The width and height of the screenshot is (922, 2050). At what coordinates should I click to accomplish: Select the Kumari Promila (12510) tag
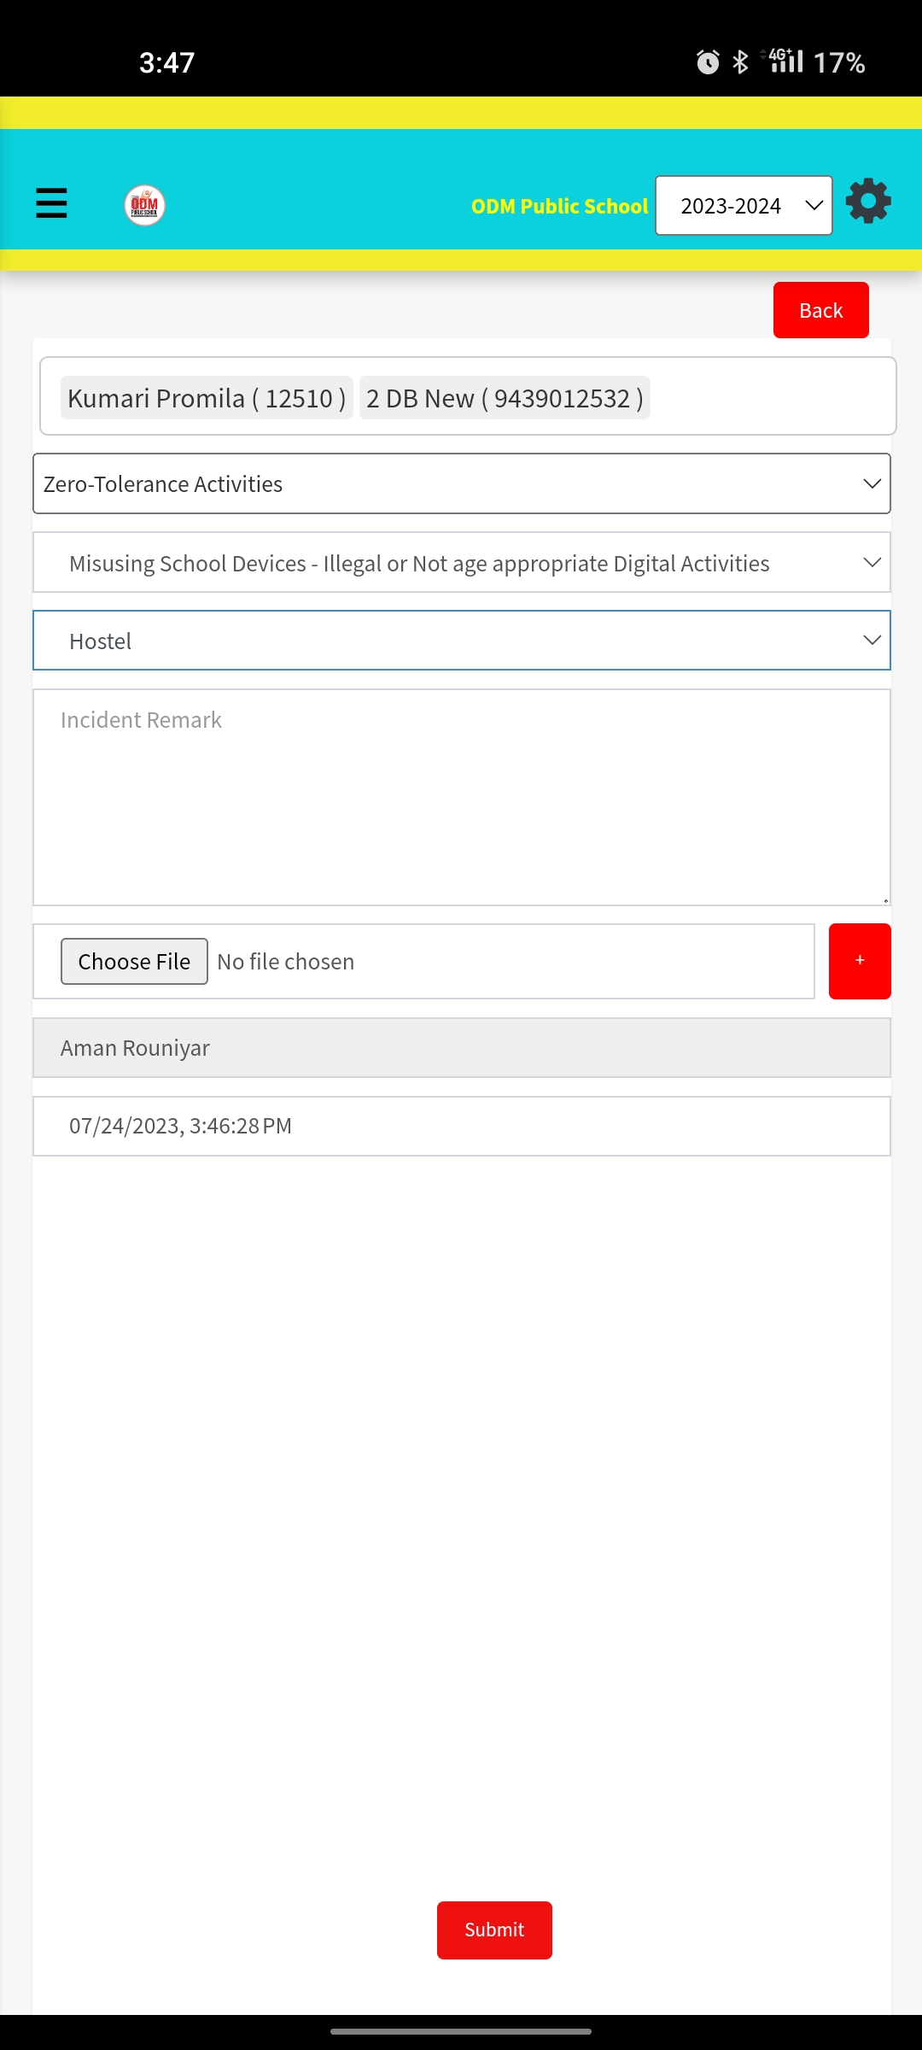pyautogui.click(x=207, y=398)
